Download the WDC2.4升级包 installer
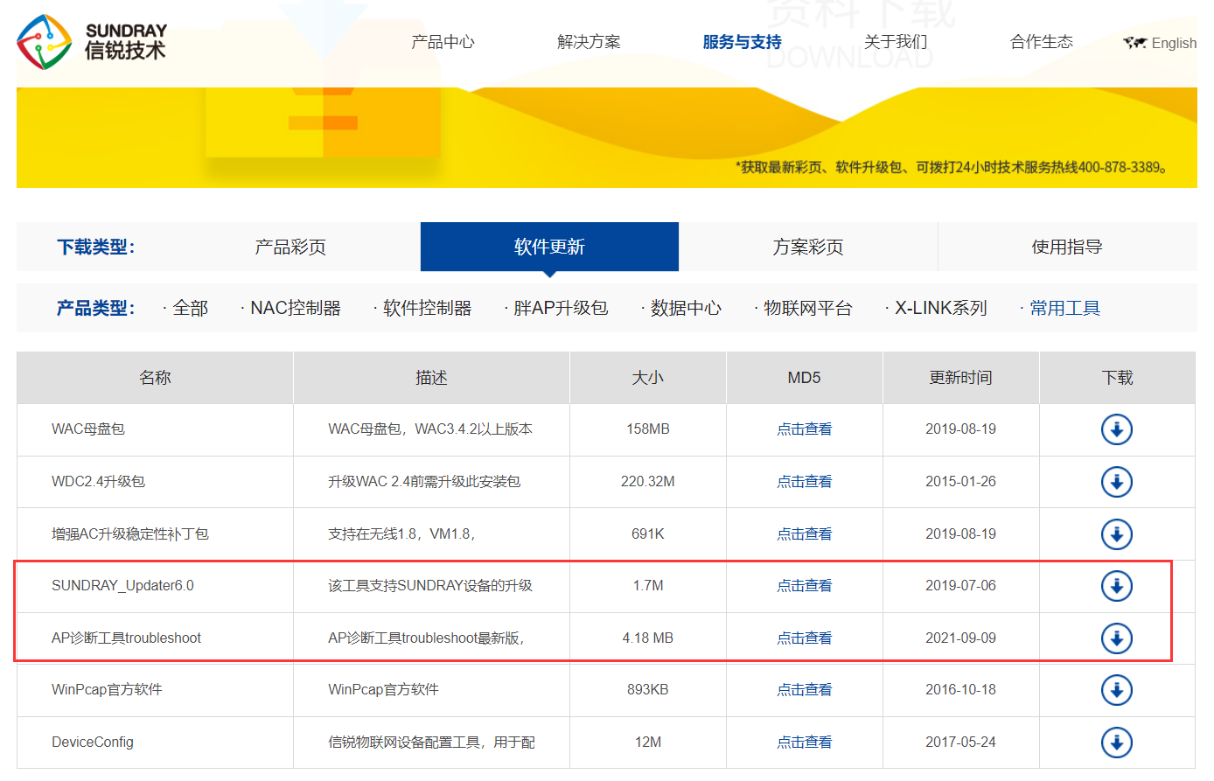 (1117, 481)
